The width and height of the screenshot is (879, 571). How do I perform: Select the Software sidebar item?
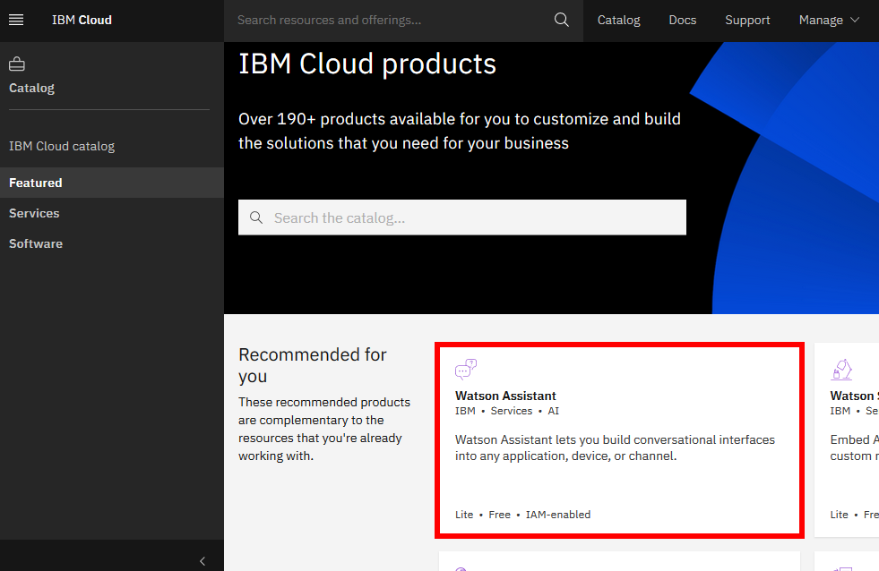[112, 243]
